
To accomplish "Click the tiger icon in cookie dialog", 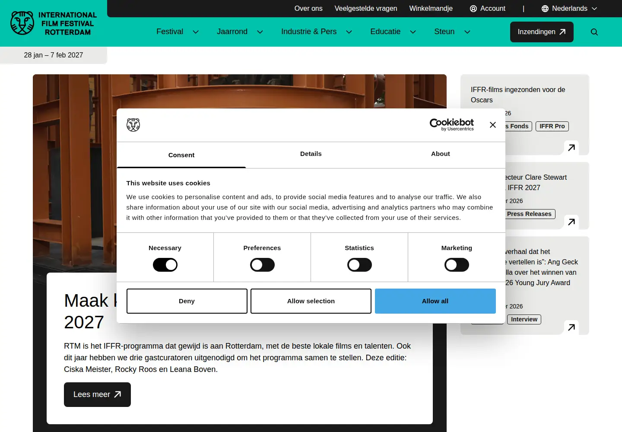I will [133, 125].
